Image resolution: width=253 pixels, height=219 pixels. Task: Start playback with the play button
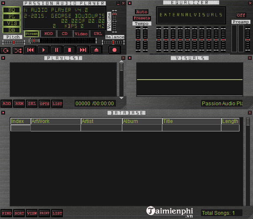click(x=43, y=50)
